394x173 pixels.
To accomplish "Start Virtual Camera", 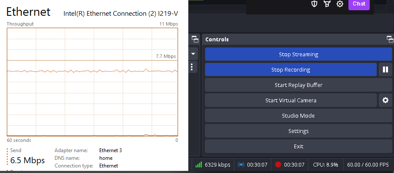I will (291, 100).
